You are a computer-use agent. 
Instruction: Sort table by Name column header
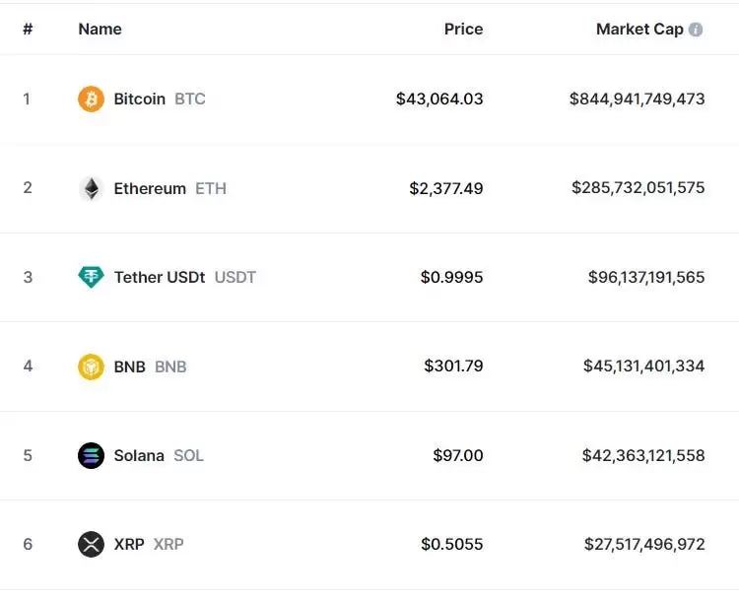pyautogui.click(x=100, y=29)
